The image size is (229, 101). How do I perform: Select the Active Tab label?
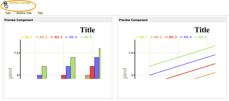click(24, 13)
